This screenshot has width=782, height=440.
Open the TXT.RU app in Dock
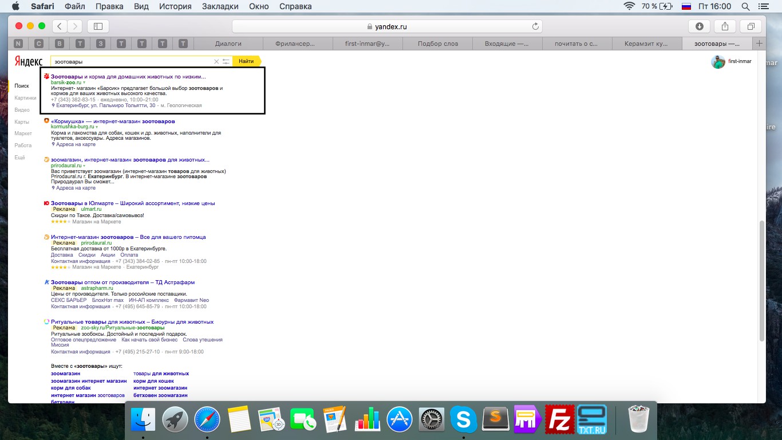pyautogui.click(x=591, y=420)
